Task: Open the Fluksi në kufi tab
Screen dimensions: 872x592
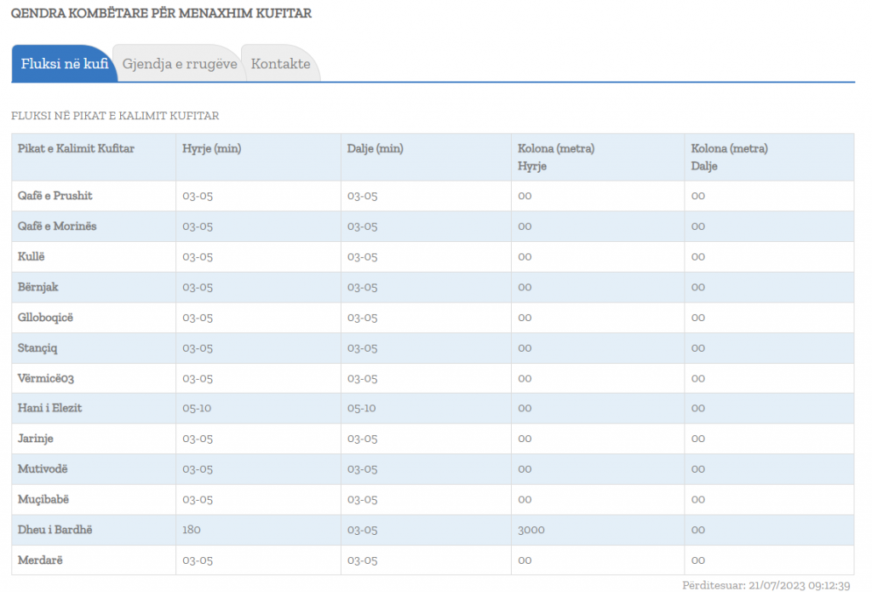Action: (65, 63)
